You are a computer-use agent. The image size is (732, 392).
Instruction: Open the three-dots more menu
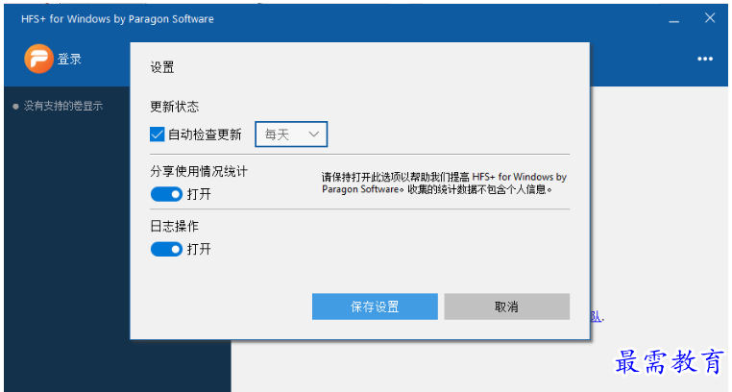click(x=705, y=59)
